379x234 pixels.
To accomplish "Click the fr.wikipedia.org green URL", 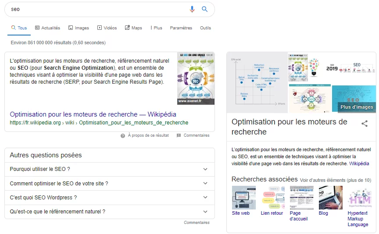I will [x=99, y=123].
